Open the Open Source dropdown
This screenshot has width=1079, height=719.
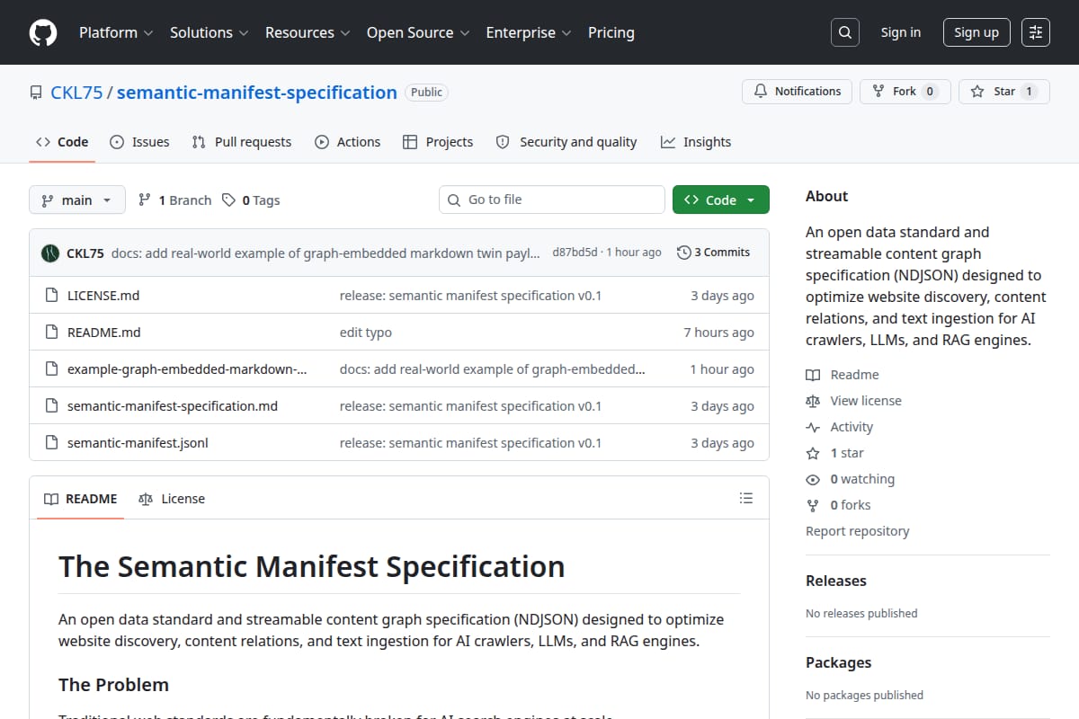click(418, 32)
